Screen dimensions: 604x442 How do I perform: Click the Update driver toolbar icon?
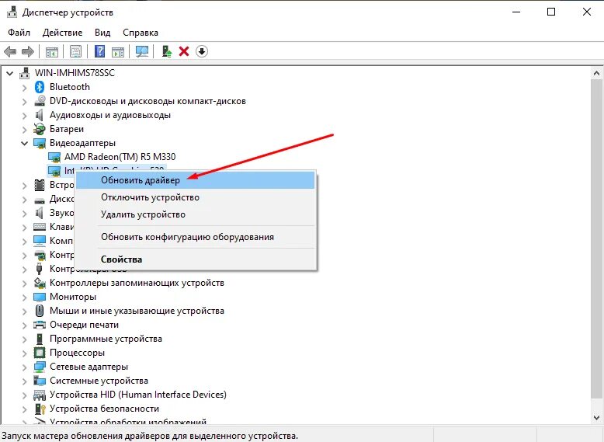166,51
